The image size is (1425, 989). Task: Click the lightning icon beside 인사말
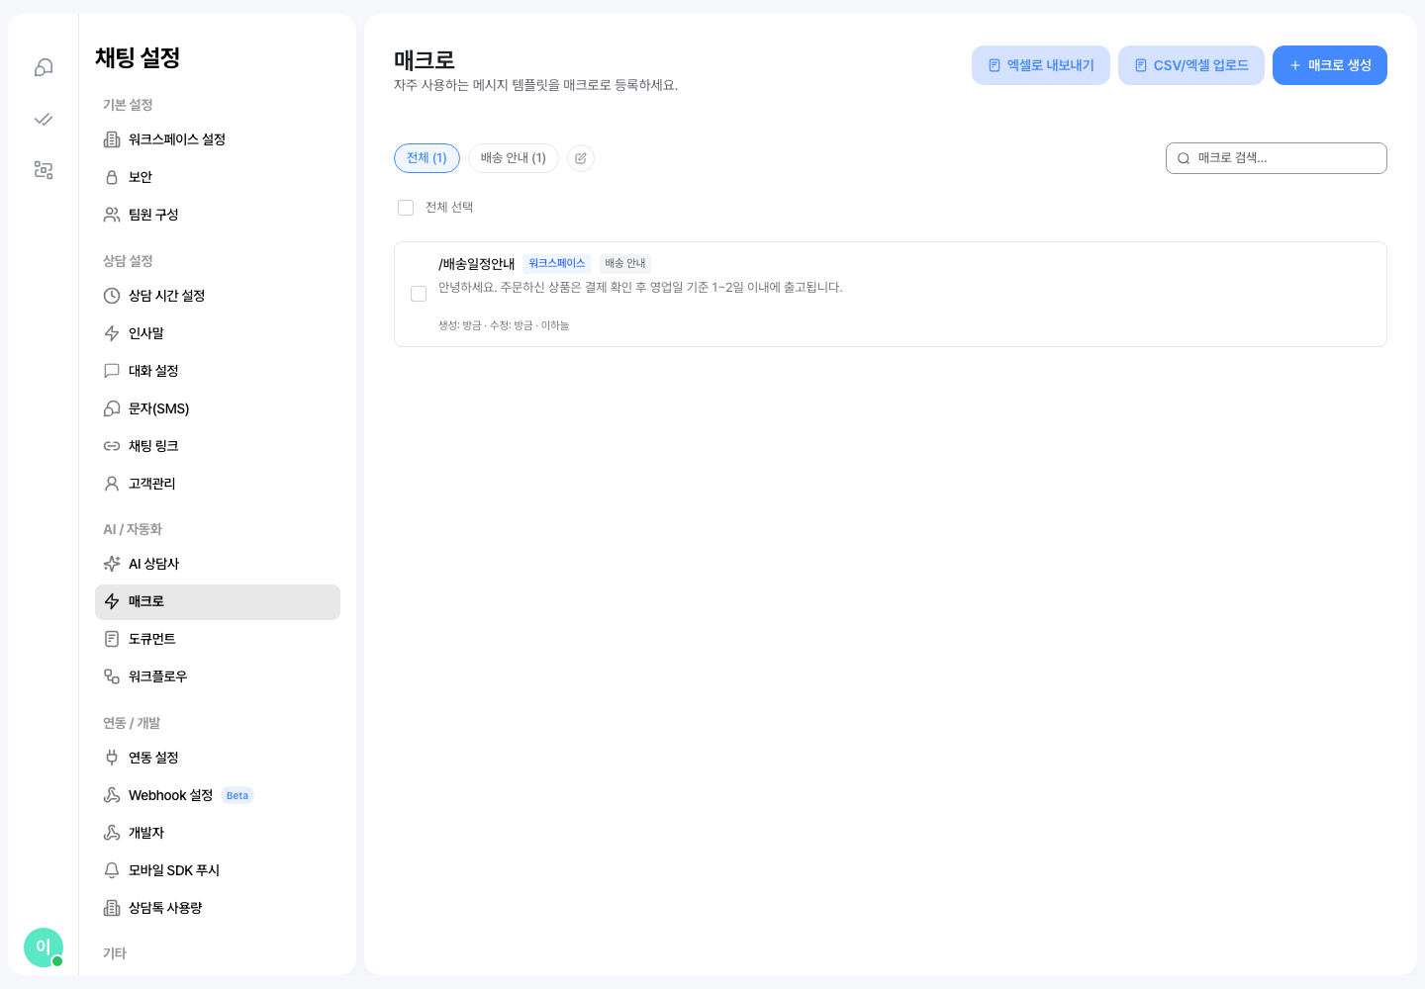coord(112,333)
